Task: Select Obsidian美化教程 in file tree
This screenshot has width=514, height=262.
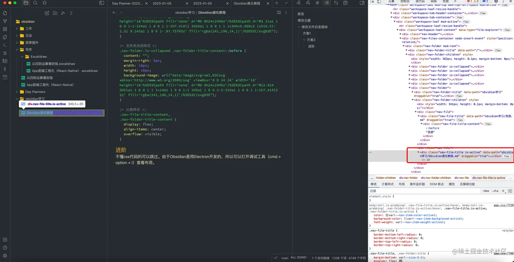Action: [62, 113]
